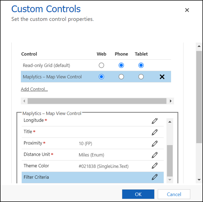This screenshot has height=202, width=203.
Task: Select Web for Read-only Grid
Action: click(x=102, y=65)
